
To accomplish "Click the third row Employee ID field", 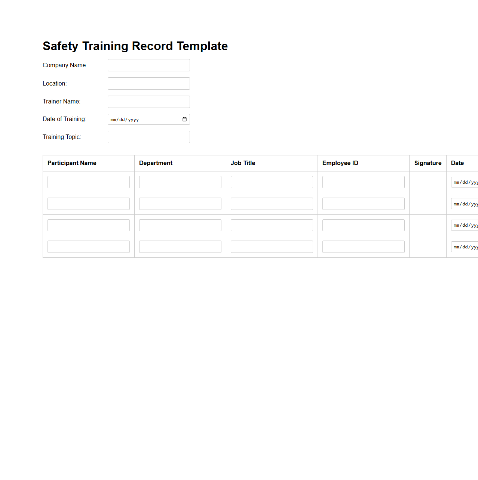I will pyautogui.click(x=363, y=225).
